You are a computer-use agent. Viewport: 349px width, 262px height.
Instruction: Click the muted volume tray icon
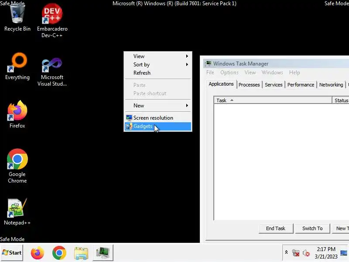[x=306, y=253]
